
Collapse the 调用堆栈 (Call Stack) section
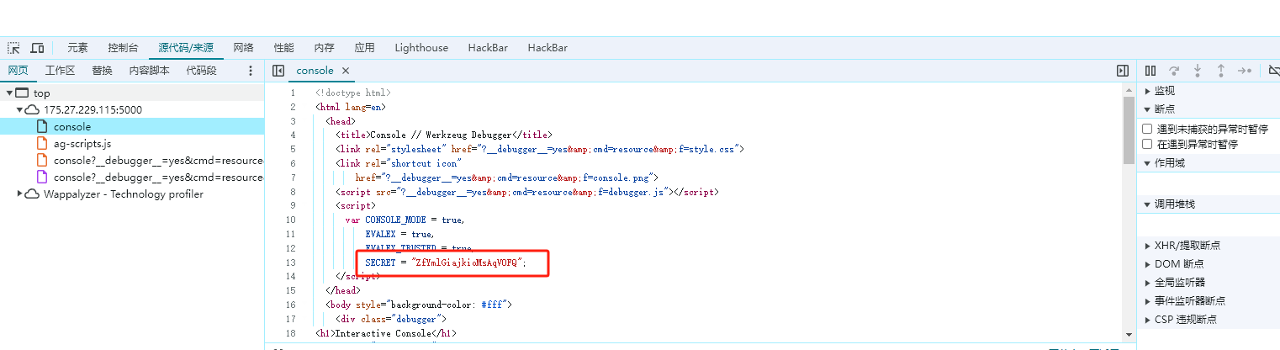[1147, 204]
